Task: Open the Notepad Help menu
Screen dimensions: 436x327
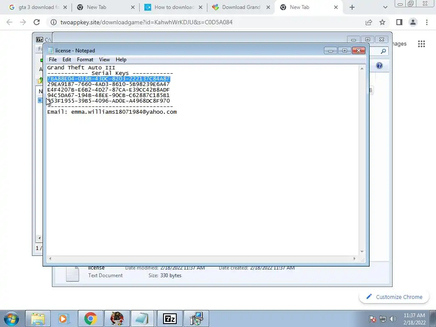Action: [x=121, y=60]
